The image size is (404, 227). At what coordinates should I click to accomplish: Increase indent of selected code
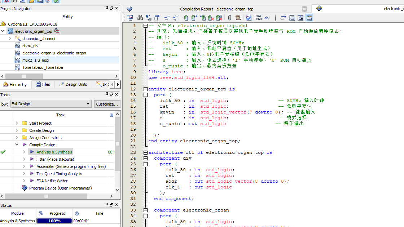tap(167, 18)
